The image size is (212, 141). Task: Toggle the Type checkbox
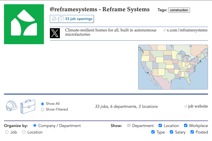pos(153,132)
